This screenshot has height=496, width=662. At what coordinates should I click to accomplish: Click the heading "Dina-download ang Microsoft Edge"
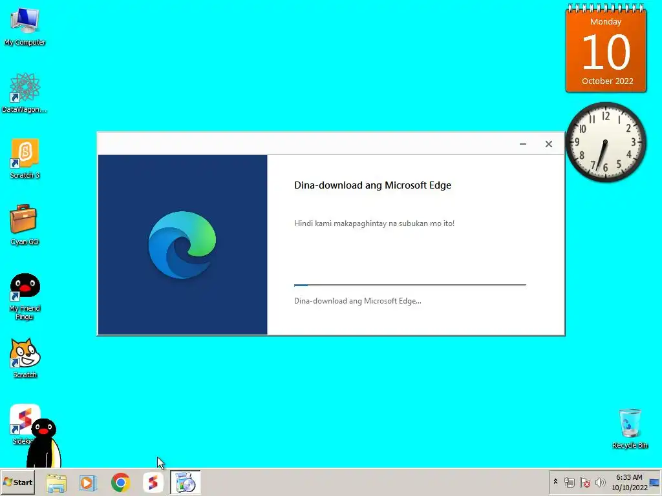coord(372,185)
